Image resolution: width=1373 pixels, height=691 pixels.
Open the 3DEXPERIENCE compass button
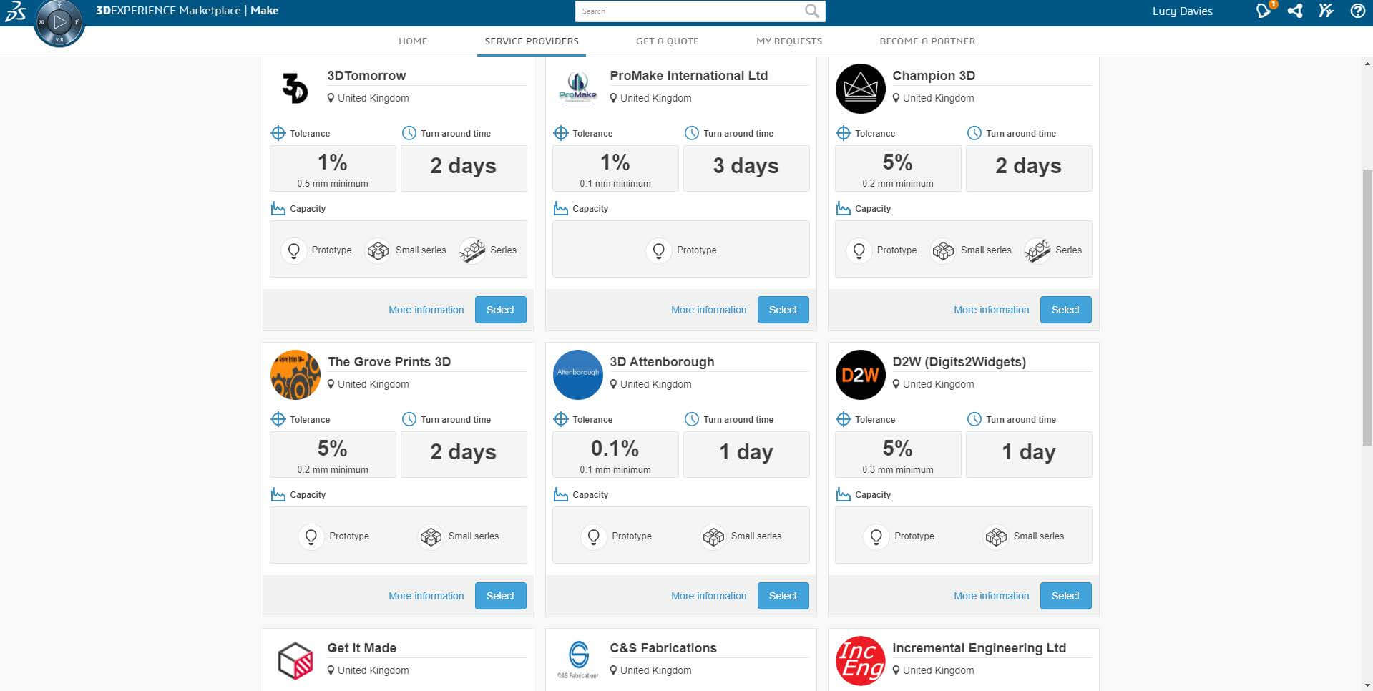pyautogui.click(x=59, y=22)
